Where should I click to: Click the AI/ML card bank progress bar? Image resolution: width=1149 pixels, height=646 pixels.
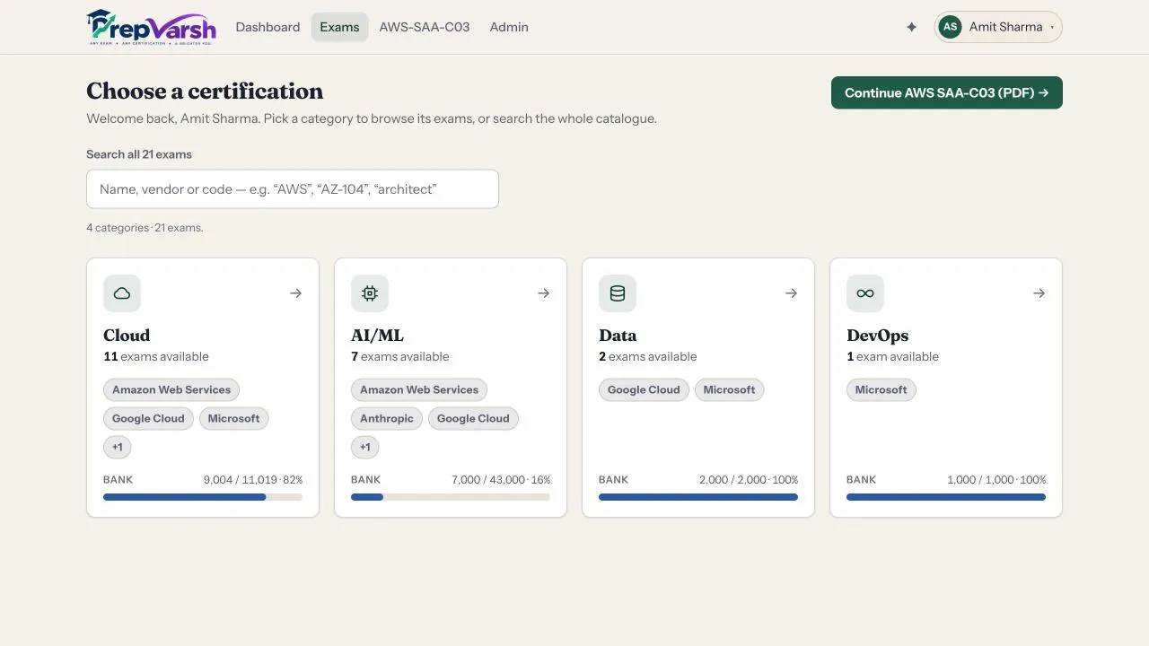pyautogui.click(x=451, y=497)
